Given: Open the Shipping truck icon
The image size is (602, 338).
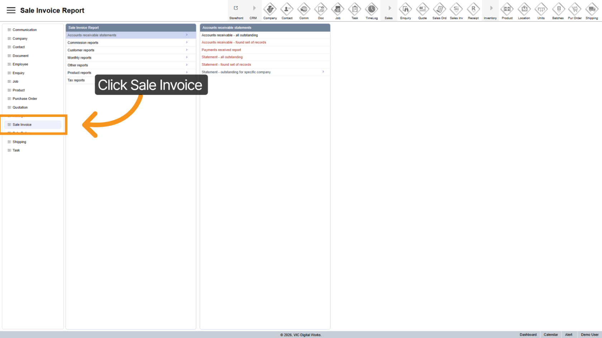Looking at the screenshot, I should click(x=592, y=9).
